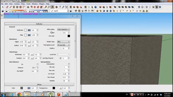Select Shaded With Textures face style

157,7
